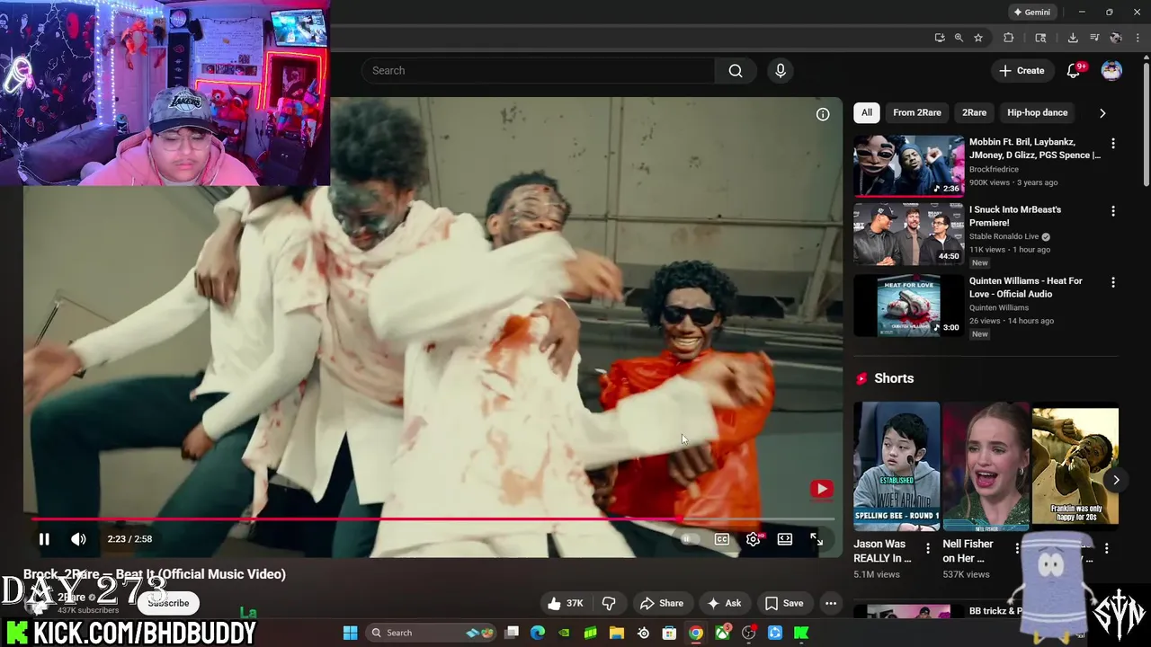Open the Create menu button
The image size is (1151, 647).
(1022, 71)
